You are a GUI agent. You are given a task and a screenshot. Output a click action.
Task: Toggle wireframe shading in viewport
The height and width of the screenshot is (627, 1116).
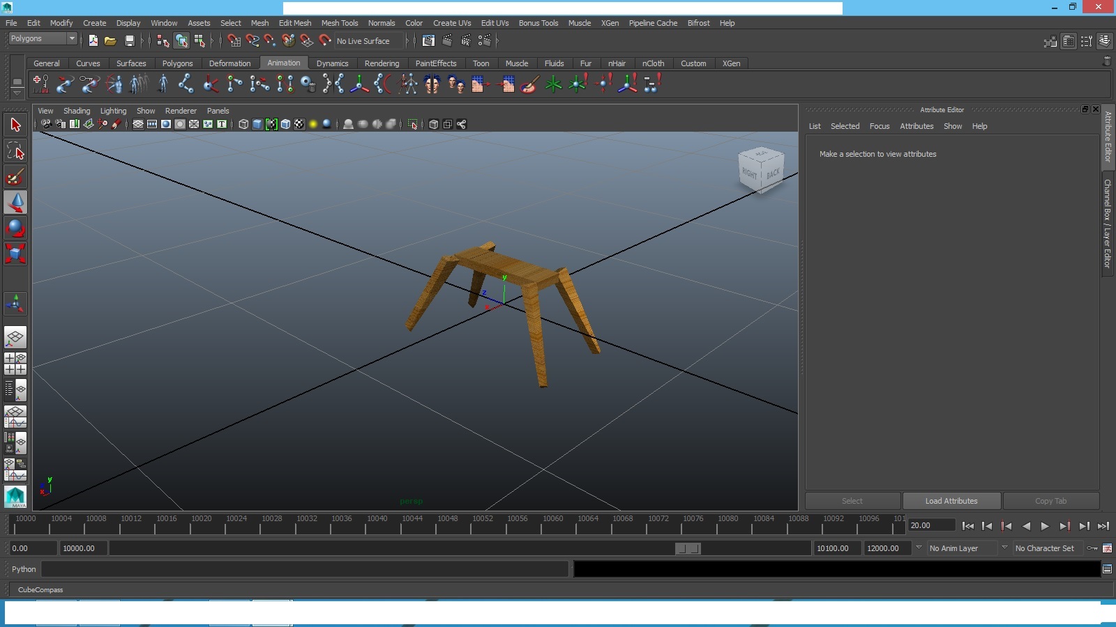tap(243, 124)
